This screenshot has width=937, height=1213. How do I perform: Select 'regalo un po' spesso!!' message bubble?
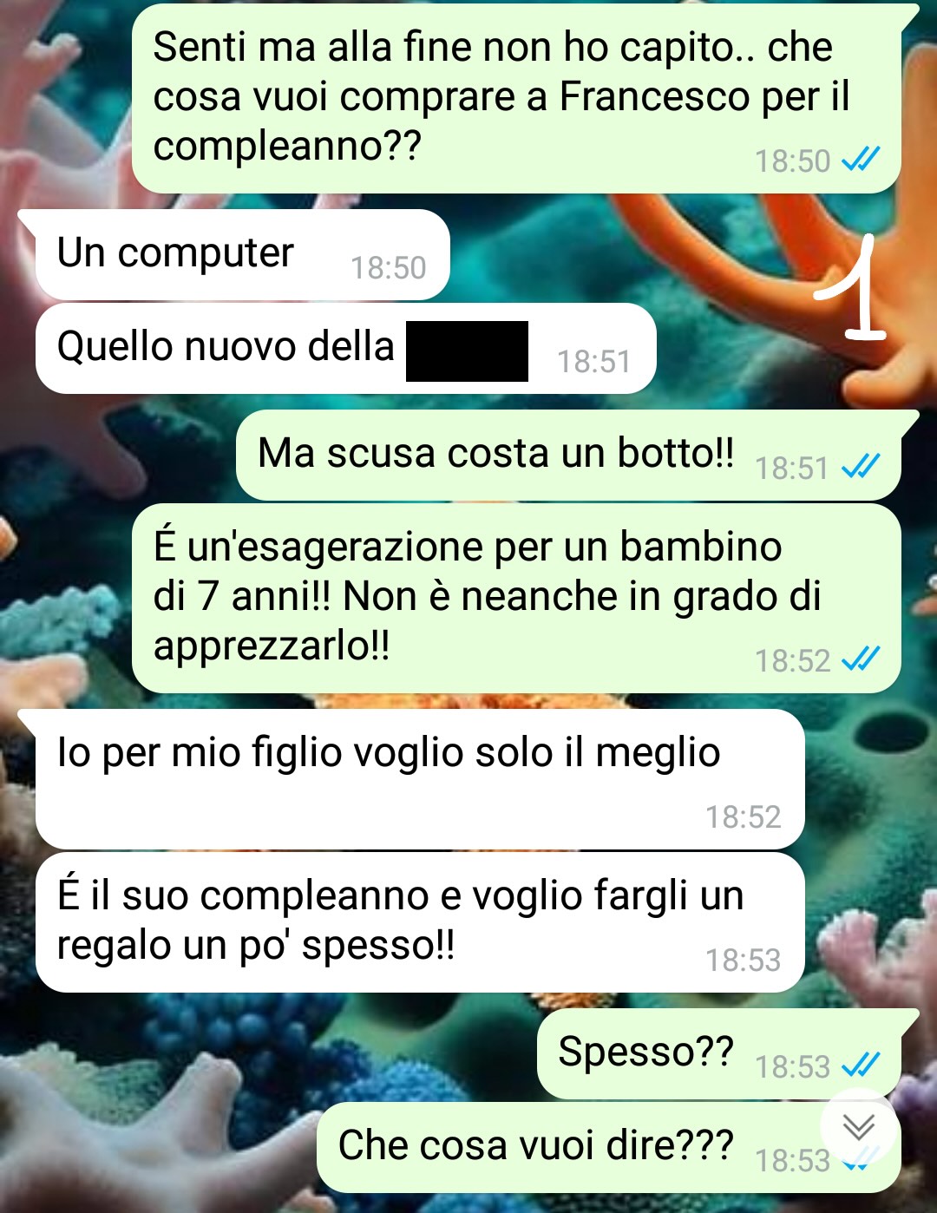point(420,922)
